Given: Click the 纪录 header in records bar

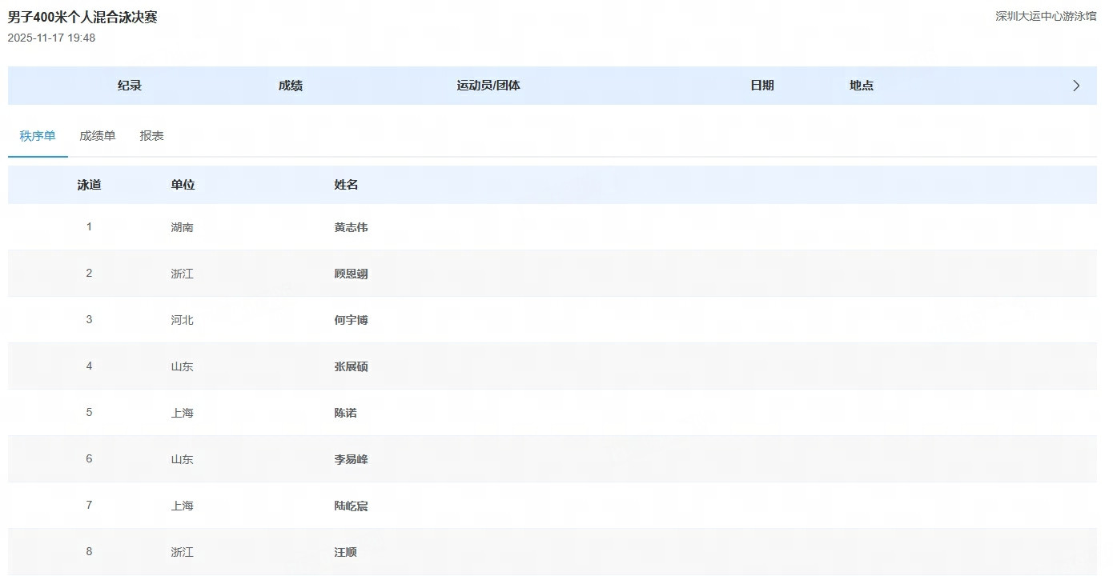Looking at the screenshot, I should 130,86.
